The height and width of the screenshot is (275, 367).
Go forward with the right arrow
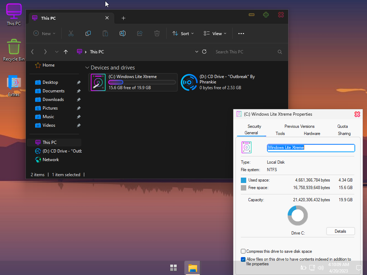45,52
